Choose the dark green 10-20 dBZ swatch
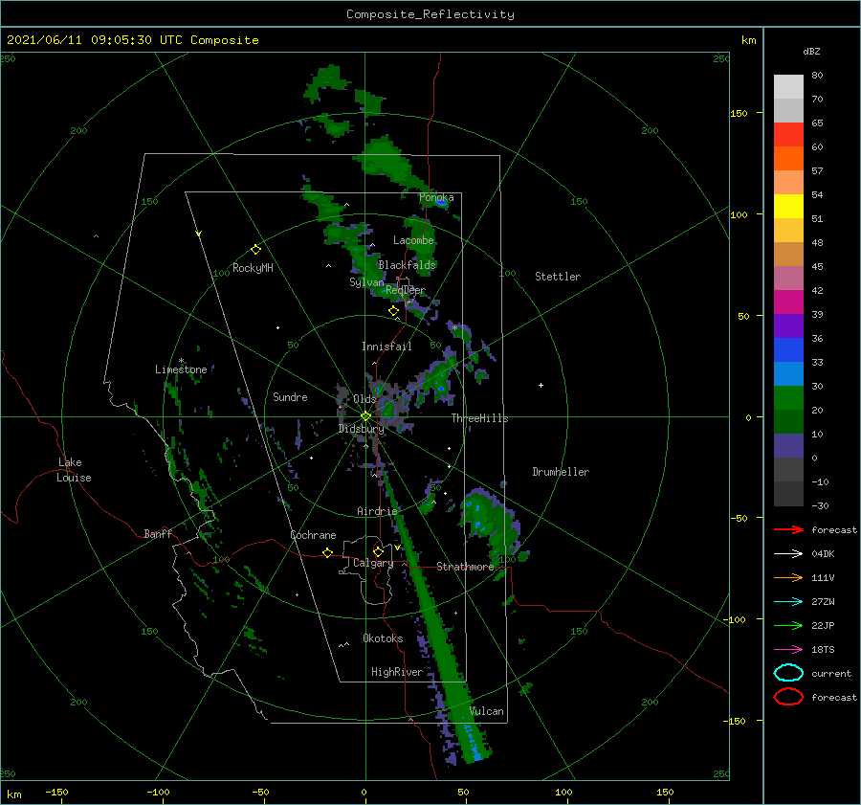The image size is (861, 805). click(x=788, y=422)
